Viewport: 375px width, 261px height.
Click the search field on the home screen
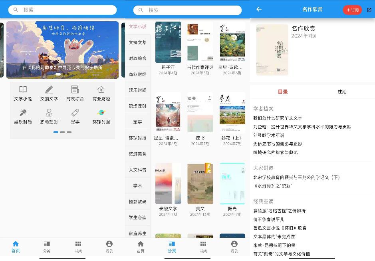(x=62, y=10)
